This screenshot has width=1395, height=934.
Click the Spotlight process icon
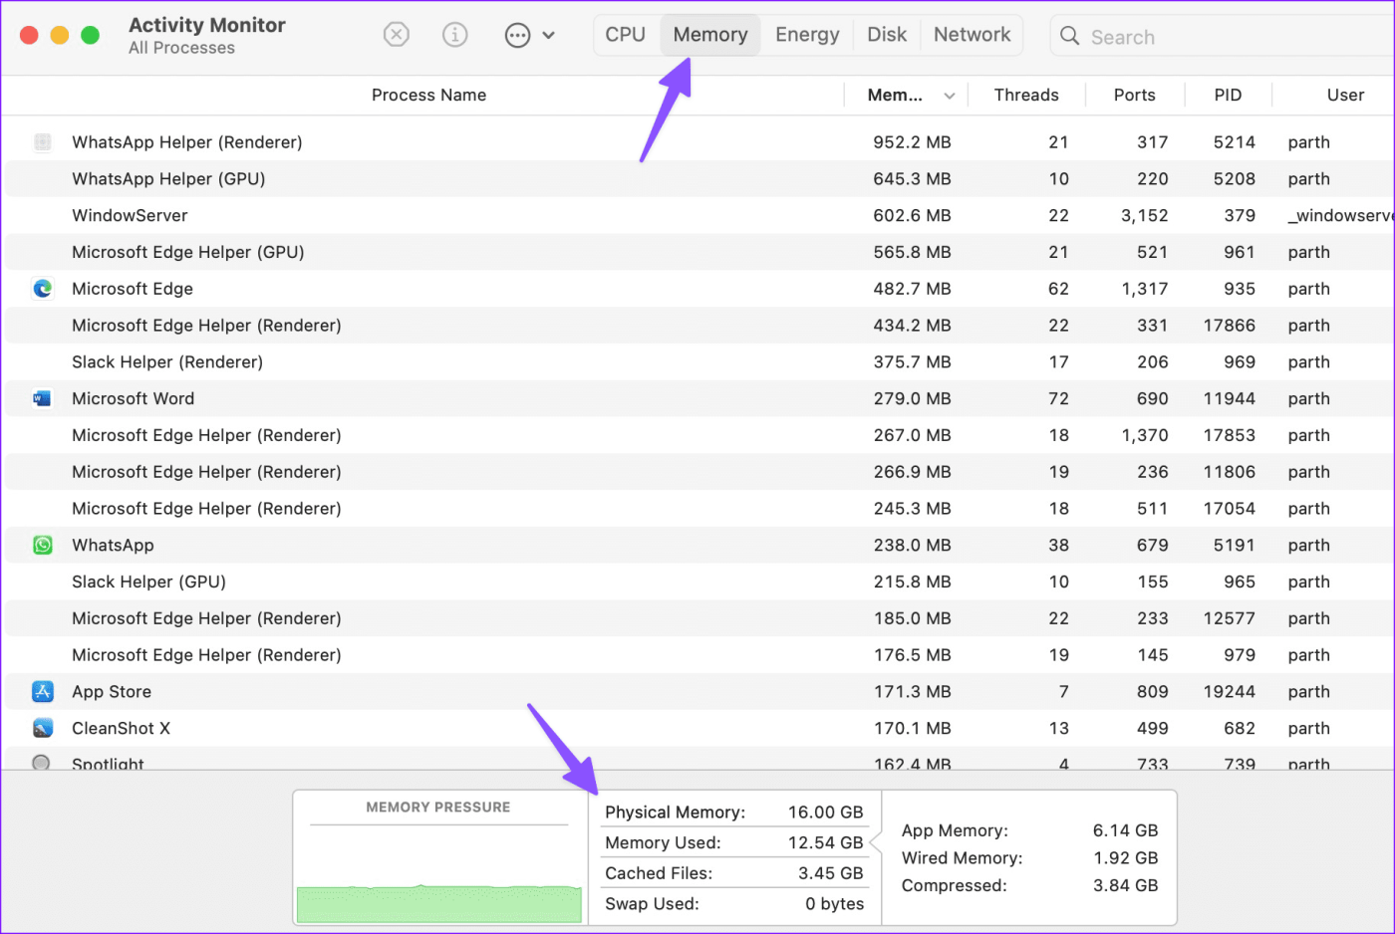pos(41,763)
